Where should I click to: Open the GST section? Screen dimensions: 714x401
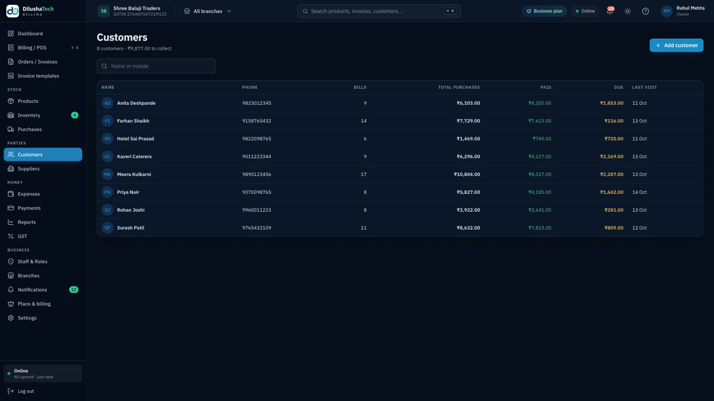(x=43, y=236)
